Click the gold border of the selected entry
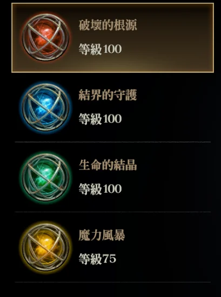 (x=112, y=3)
